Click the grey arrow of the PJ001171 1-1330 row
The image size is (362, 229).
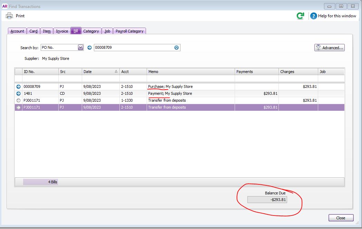click(19, 101)
